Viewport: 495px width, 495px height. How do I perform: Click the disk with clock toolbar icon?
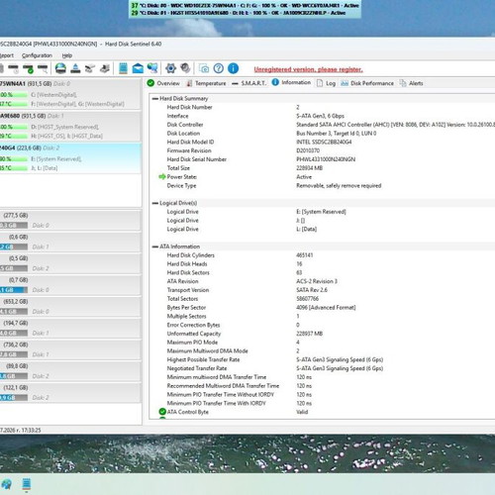tap(14, 68)
